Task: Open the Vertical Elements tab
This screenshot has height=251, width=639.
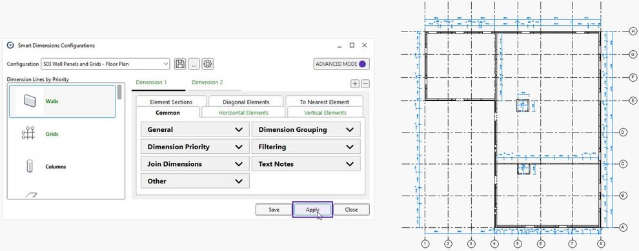Action: pyautogui.click(x=325, y=113)
